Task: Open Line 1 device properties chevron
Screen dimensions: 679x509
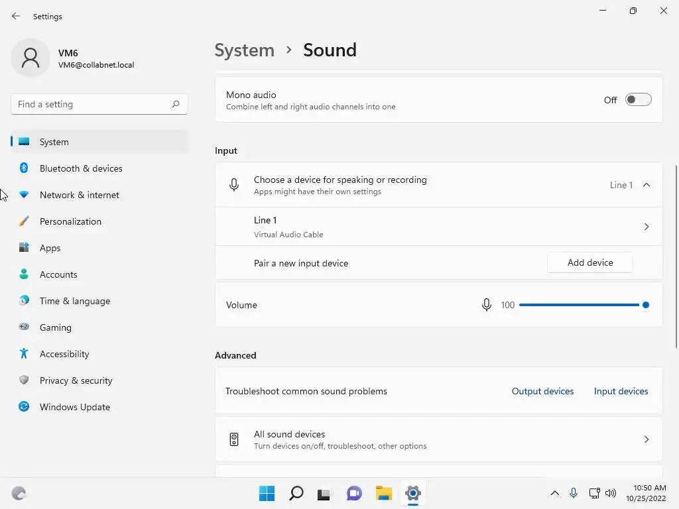Action: tap(647, 227)
